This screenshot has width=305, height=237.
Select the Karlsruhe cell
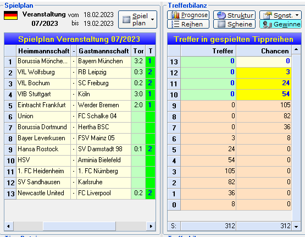coord(104,183)
